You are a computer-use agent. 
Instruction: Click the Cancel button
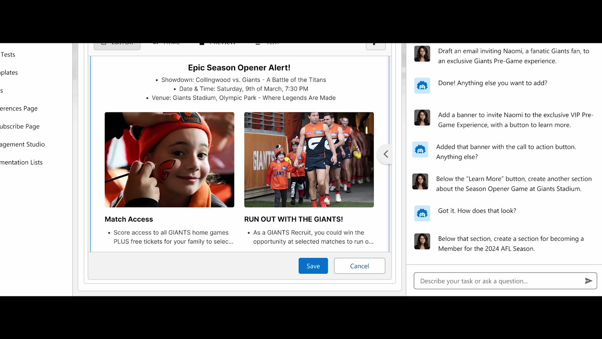pos(359,266)
